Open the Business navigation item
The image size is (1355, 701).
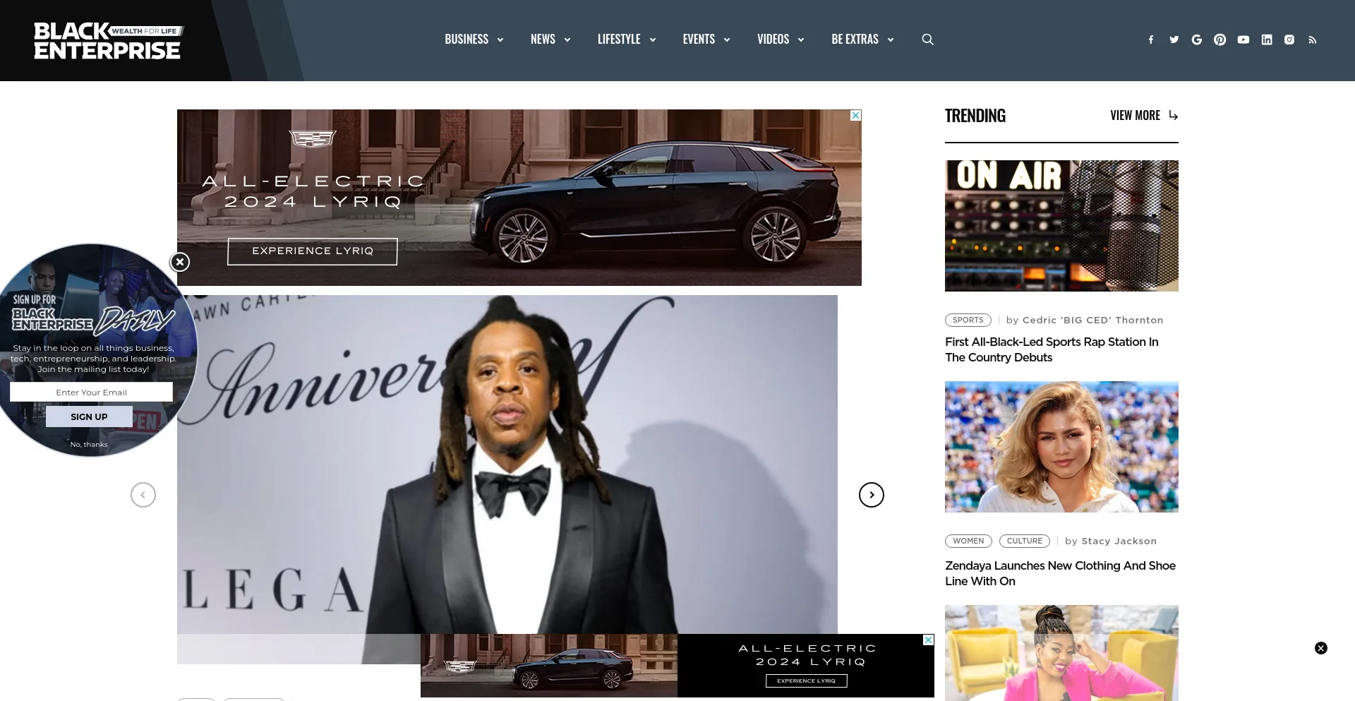(x=466, y=40)
